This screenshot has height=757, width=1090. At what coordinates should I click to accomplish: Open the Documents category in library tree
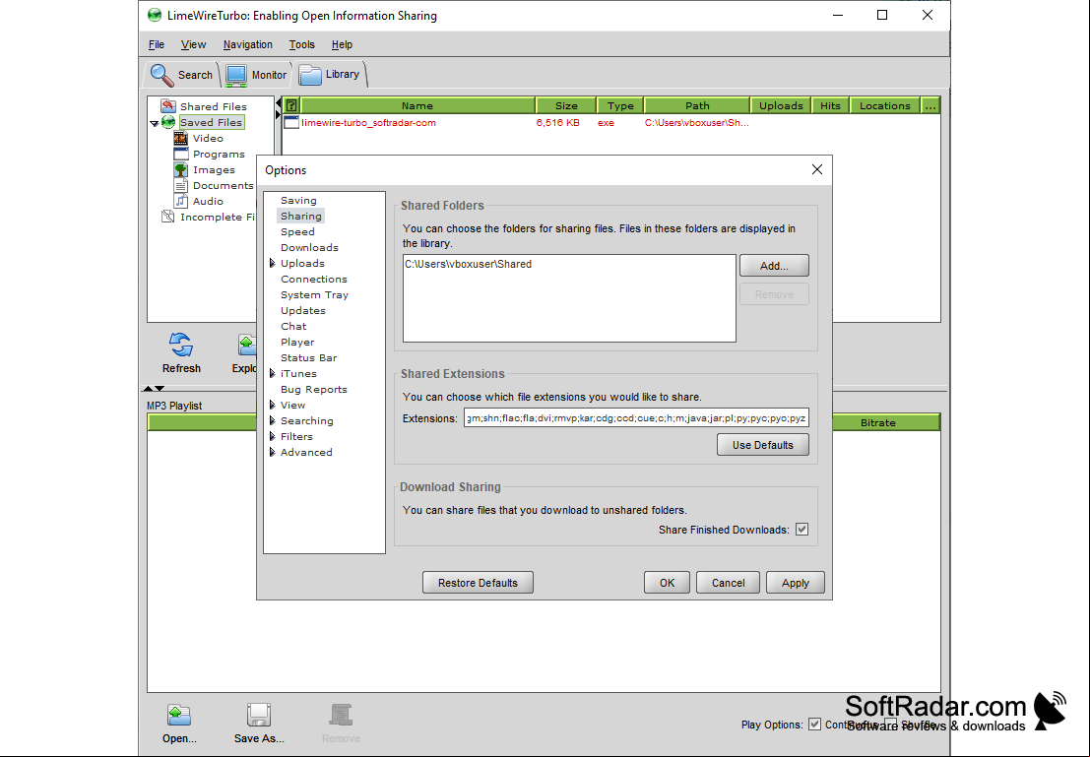tap(223, 186)
